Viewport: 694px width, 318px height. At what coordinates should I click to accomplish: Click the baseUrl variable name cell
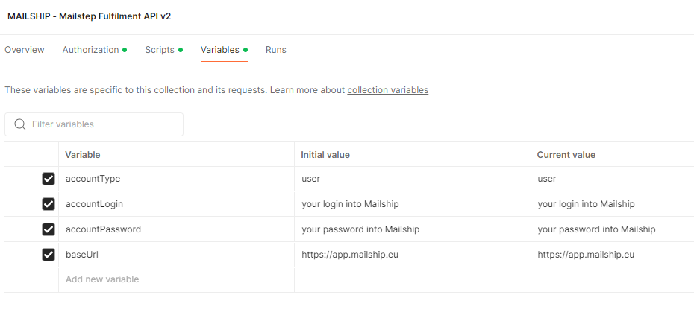click(176, 255)
